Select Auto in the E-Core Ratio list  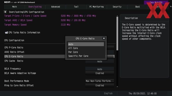tap(86, 44)
